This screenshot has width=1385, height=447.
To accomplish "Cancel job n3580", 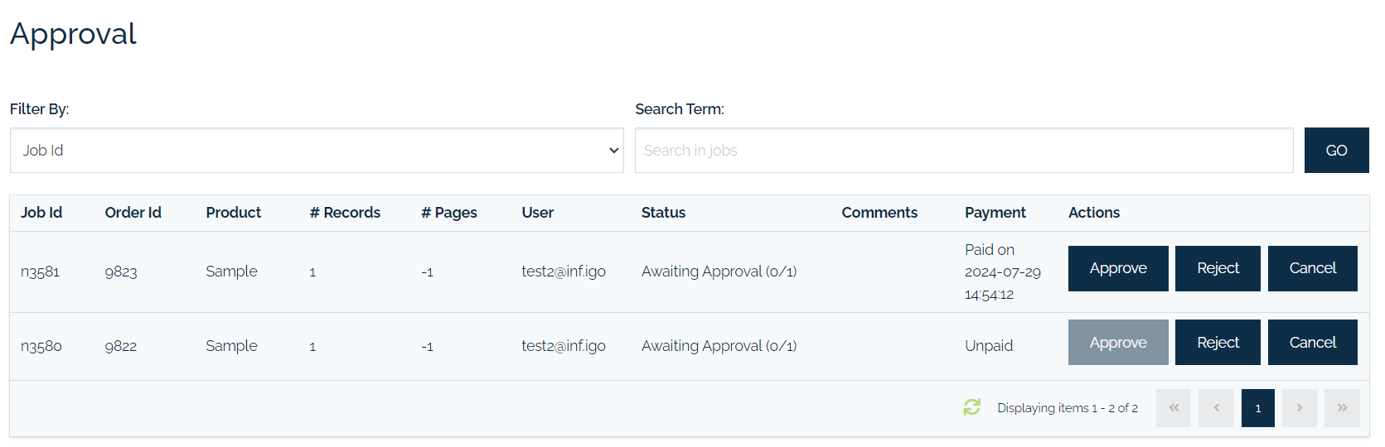I will point(1313,343).
